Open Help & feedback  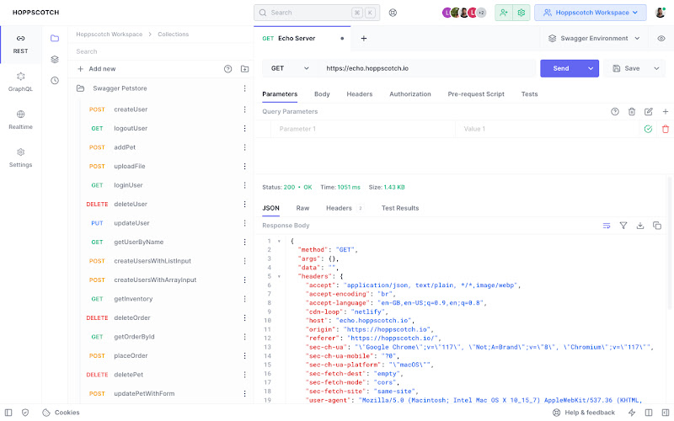tap(584, 413)
